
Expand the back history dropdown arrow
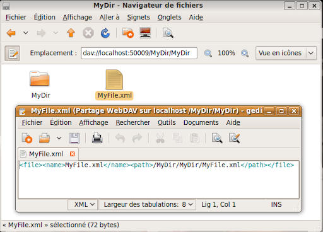[x=26, y=33]
